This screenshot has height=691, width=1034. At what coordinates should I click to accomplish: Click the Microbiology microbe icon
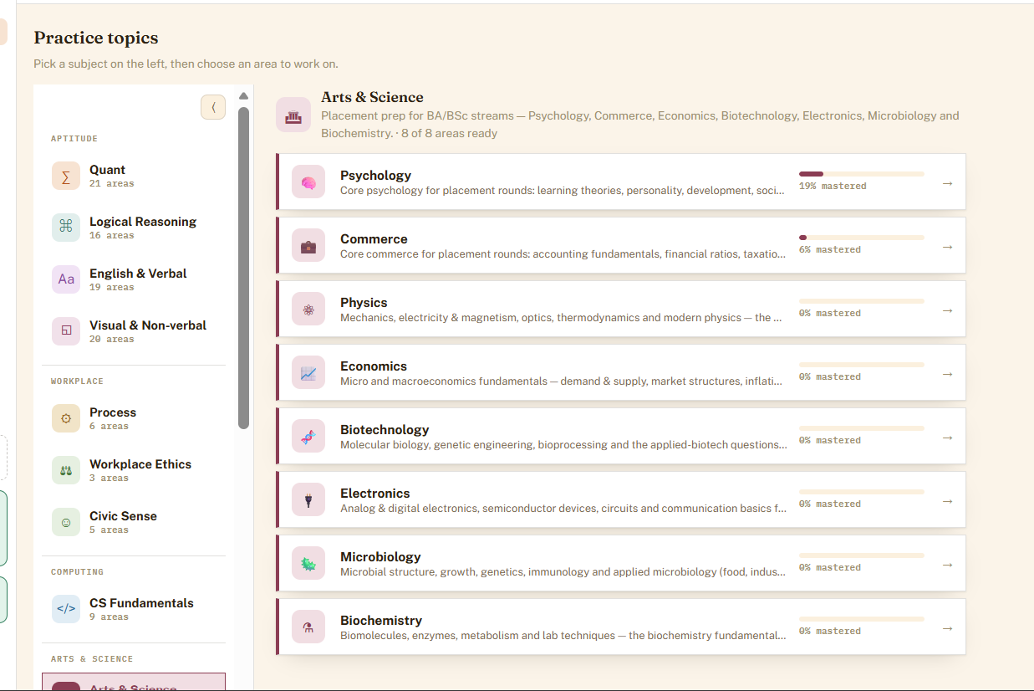click(308, 564)
